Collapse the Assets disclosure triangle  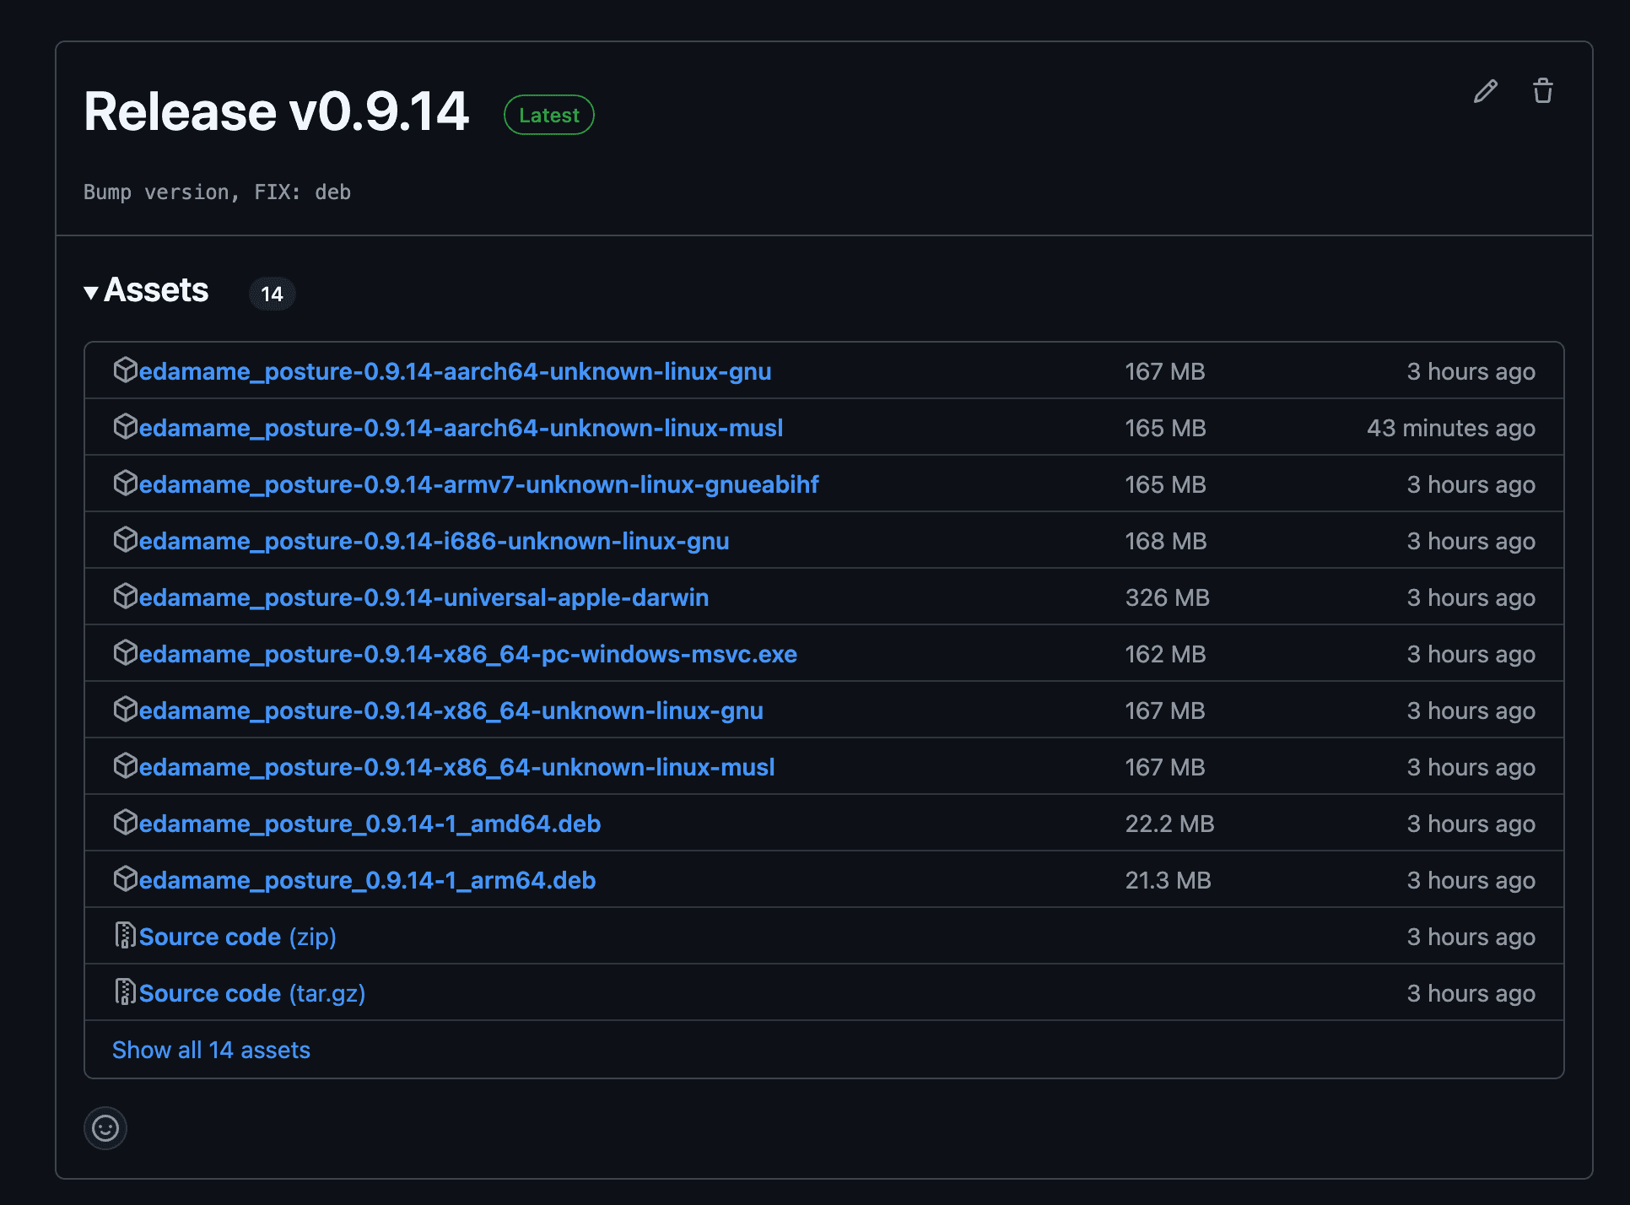click(91, 293)
